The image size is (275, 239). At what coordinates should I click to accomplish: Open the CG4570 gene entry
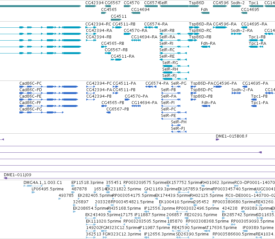[127, 6]
